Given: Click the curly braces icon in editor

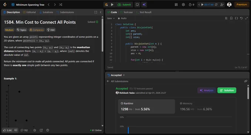Looking at the screenshot, I should click(x=236, y=18).
